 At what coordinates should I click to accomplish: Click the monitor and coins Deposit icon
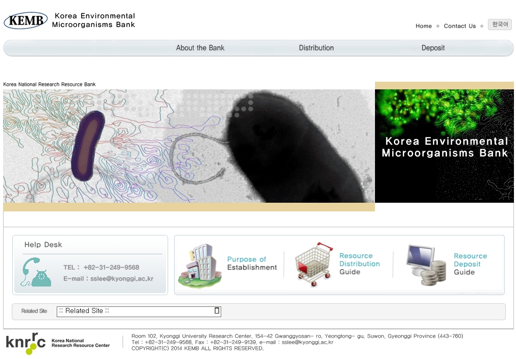tap(426, 265)
